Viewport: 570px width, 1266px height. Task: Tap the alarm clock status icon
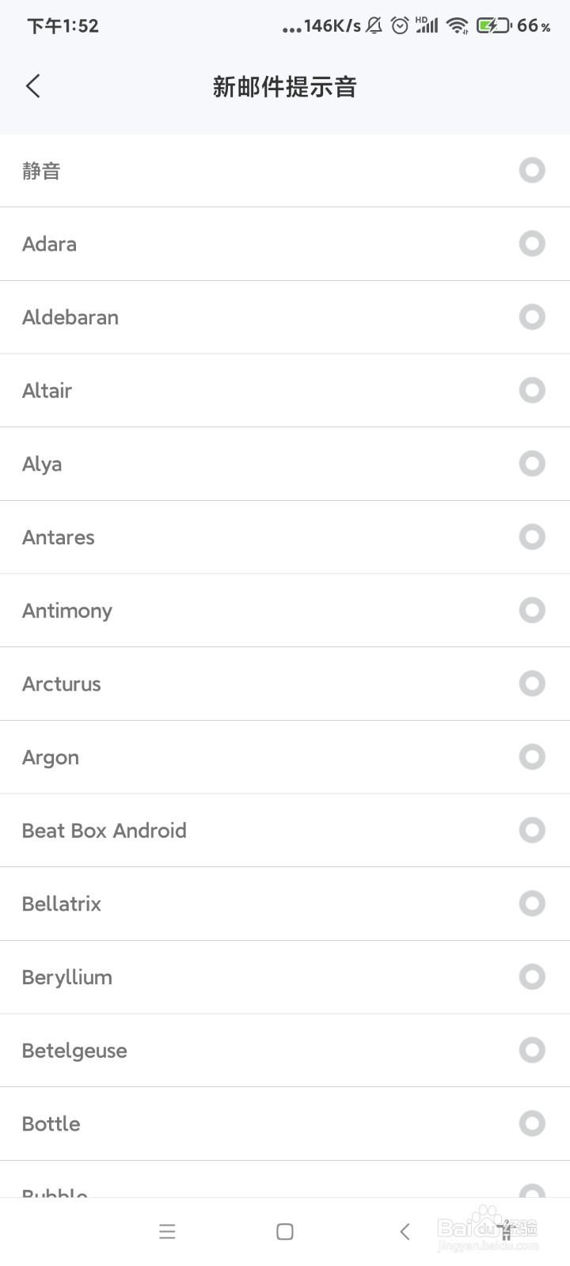point(401,26)
